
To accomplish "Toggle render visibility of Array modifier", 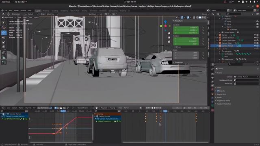I will (258, 21).
